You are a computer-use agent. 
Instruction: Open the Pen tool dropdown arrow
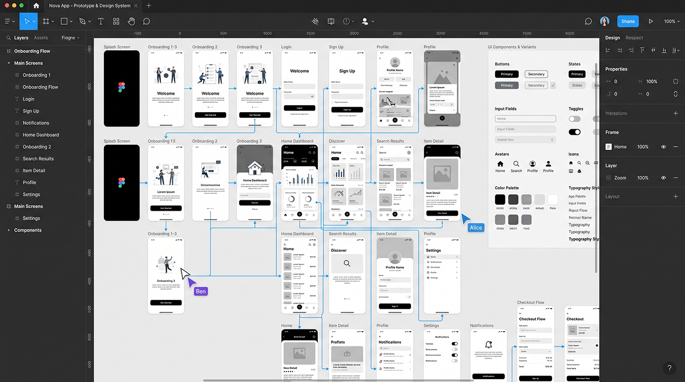click(x=89, y=22)
